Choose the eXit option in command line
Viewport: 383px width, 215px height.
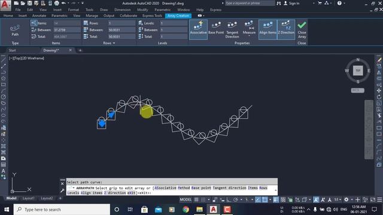click(131, 193)
